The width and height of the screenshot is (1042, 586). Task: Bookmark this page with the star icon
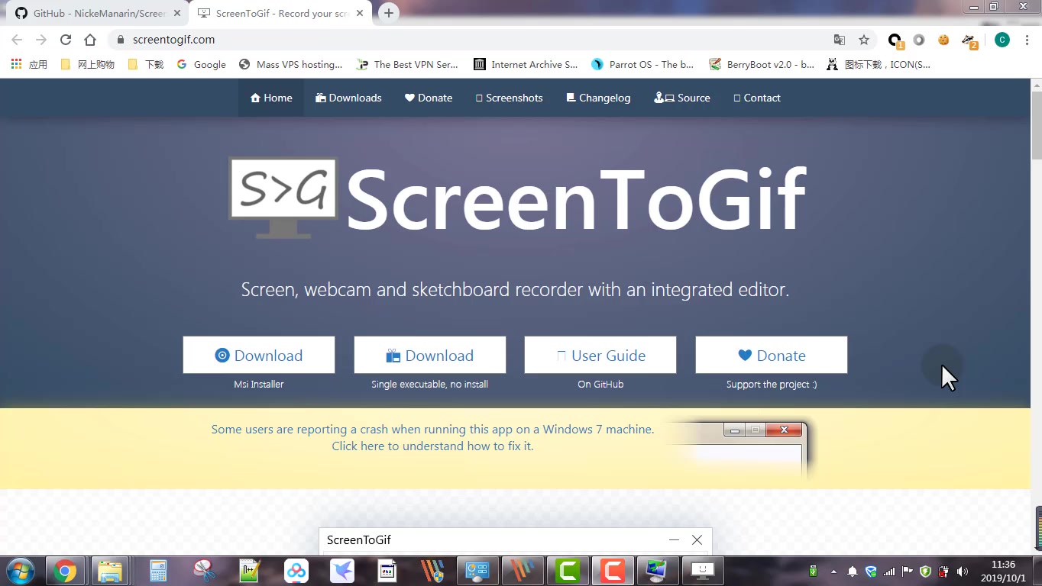[x=864, y=40]
